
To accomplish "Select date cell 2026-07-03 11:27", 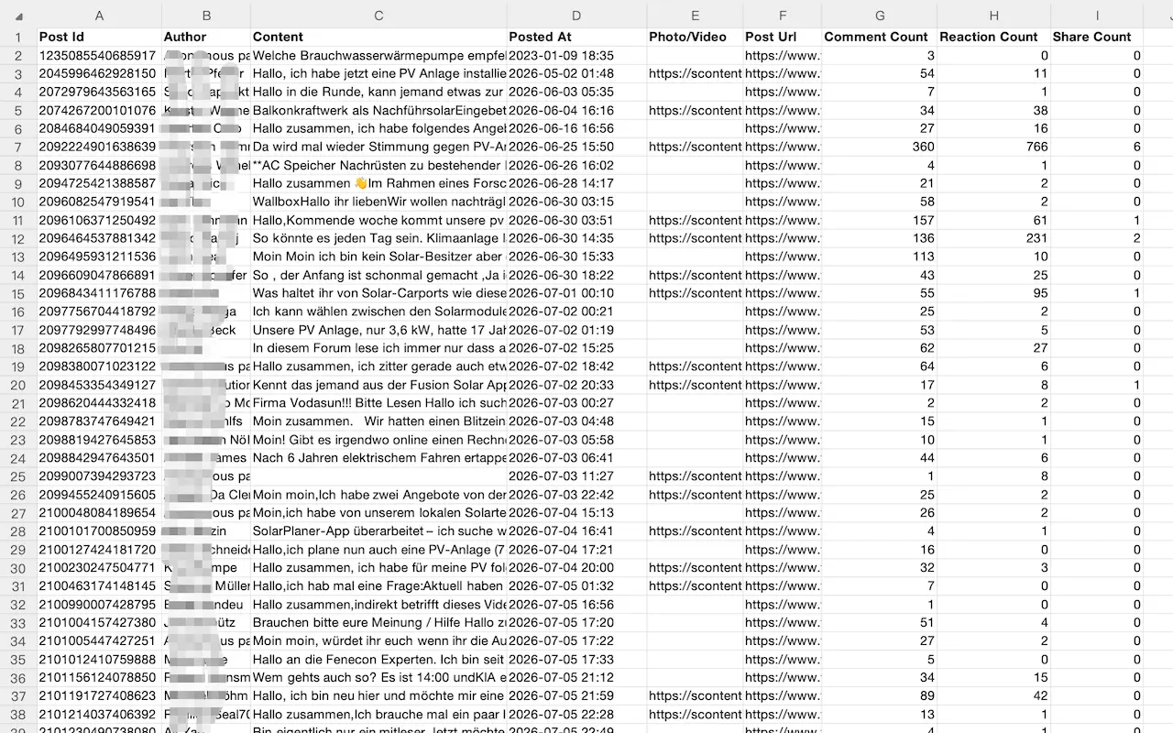I will (576, 476).
